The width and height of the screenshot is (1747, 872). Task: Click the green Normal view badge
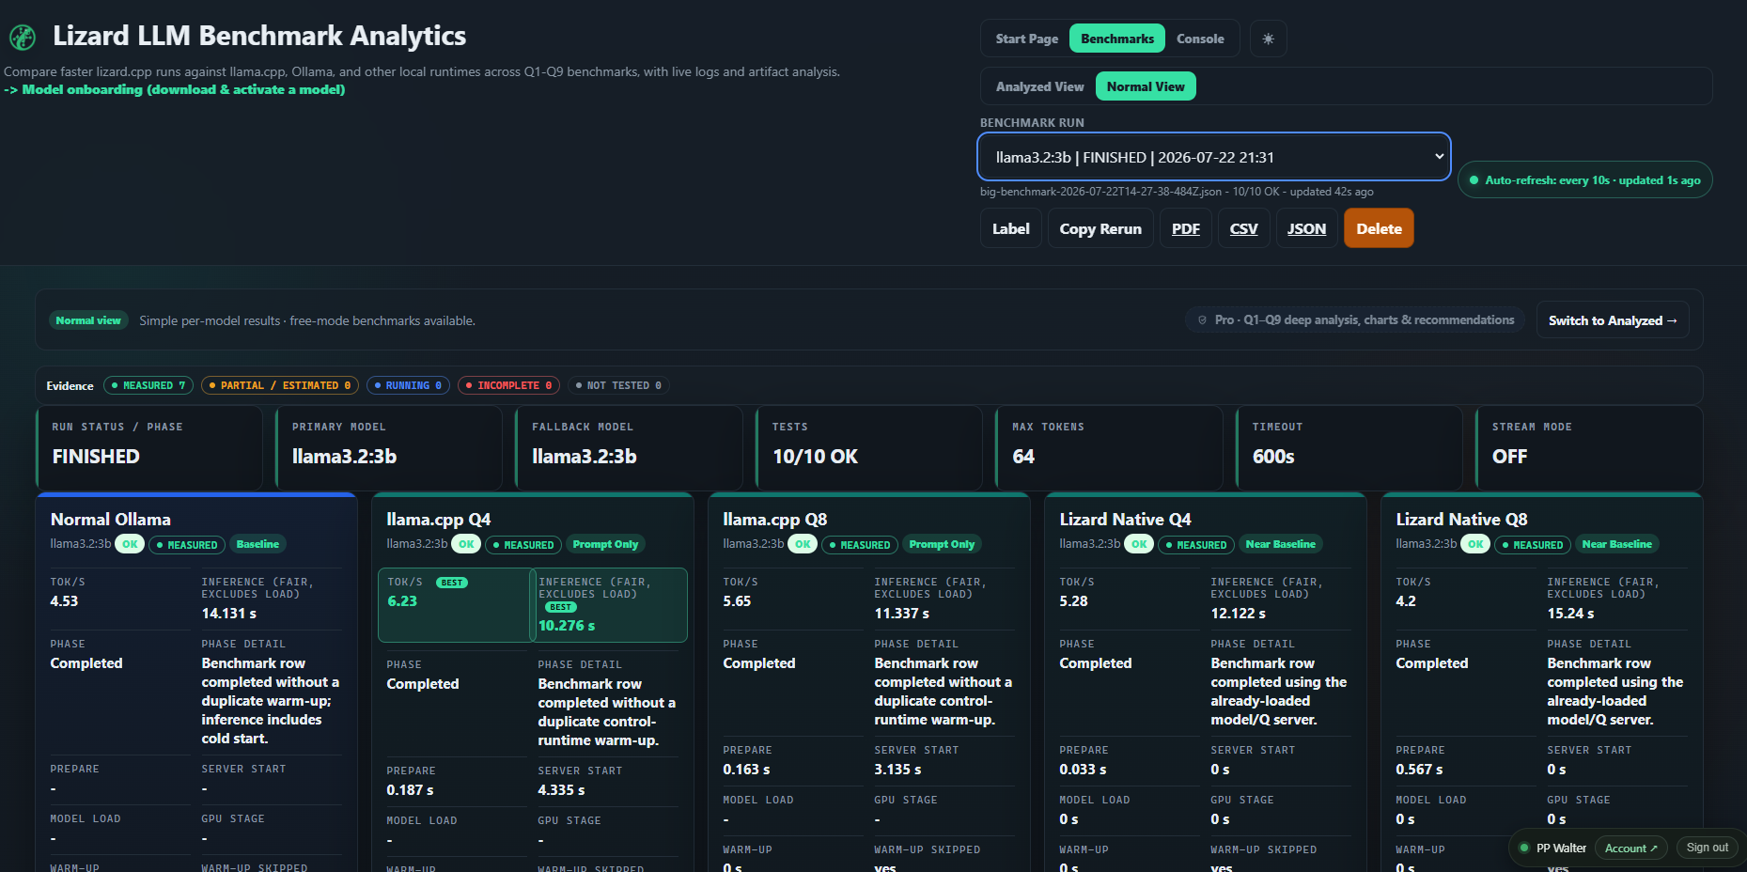[x=88, y=320]
